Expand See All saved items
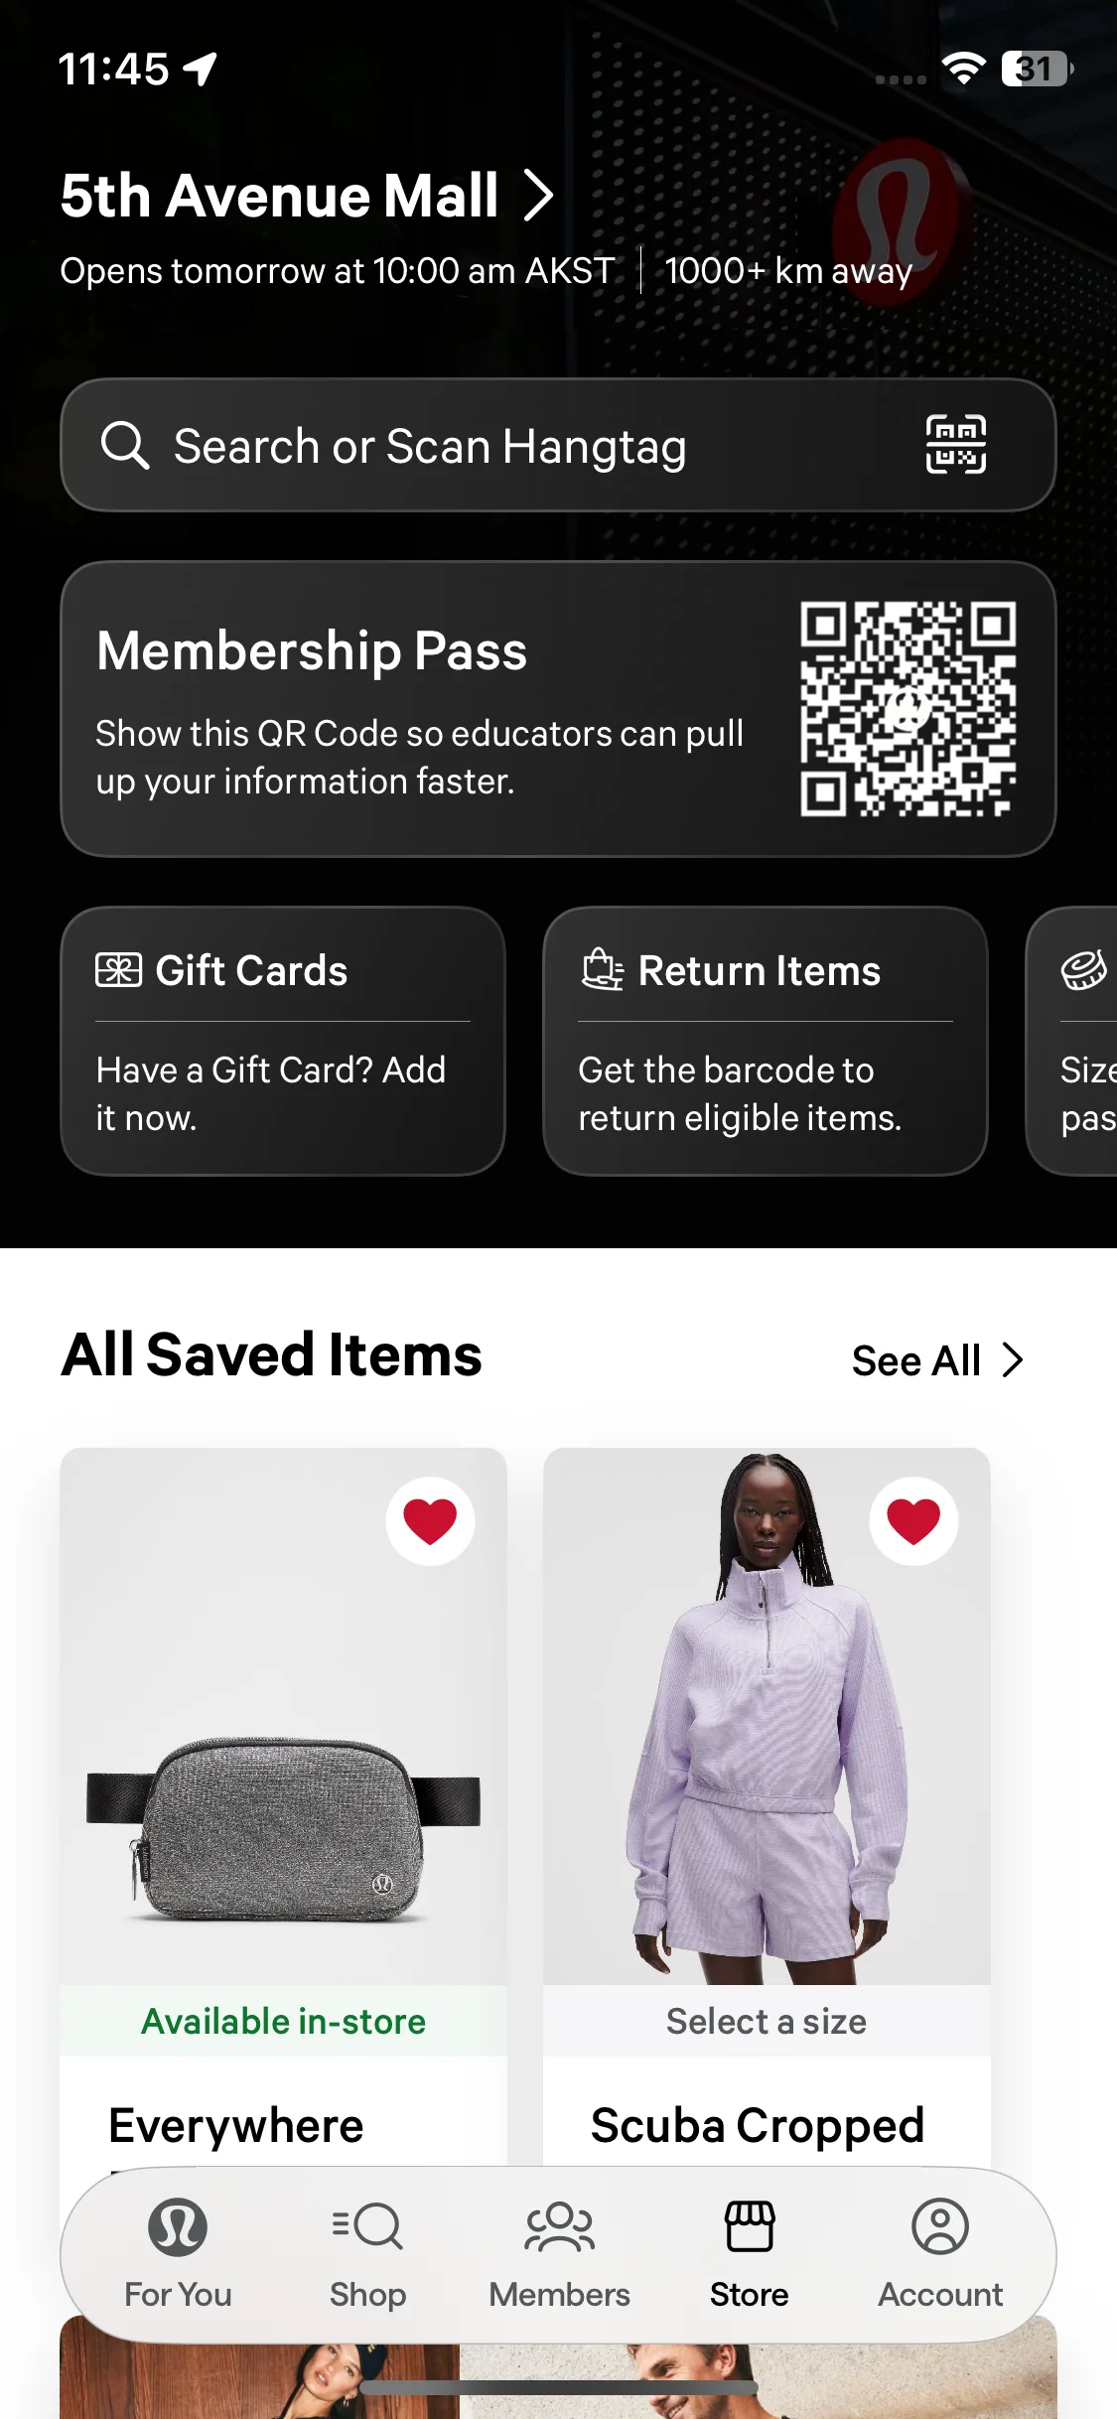The image size is (1117, 2419). [937, 1360]
